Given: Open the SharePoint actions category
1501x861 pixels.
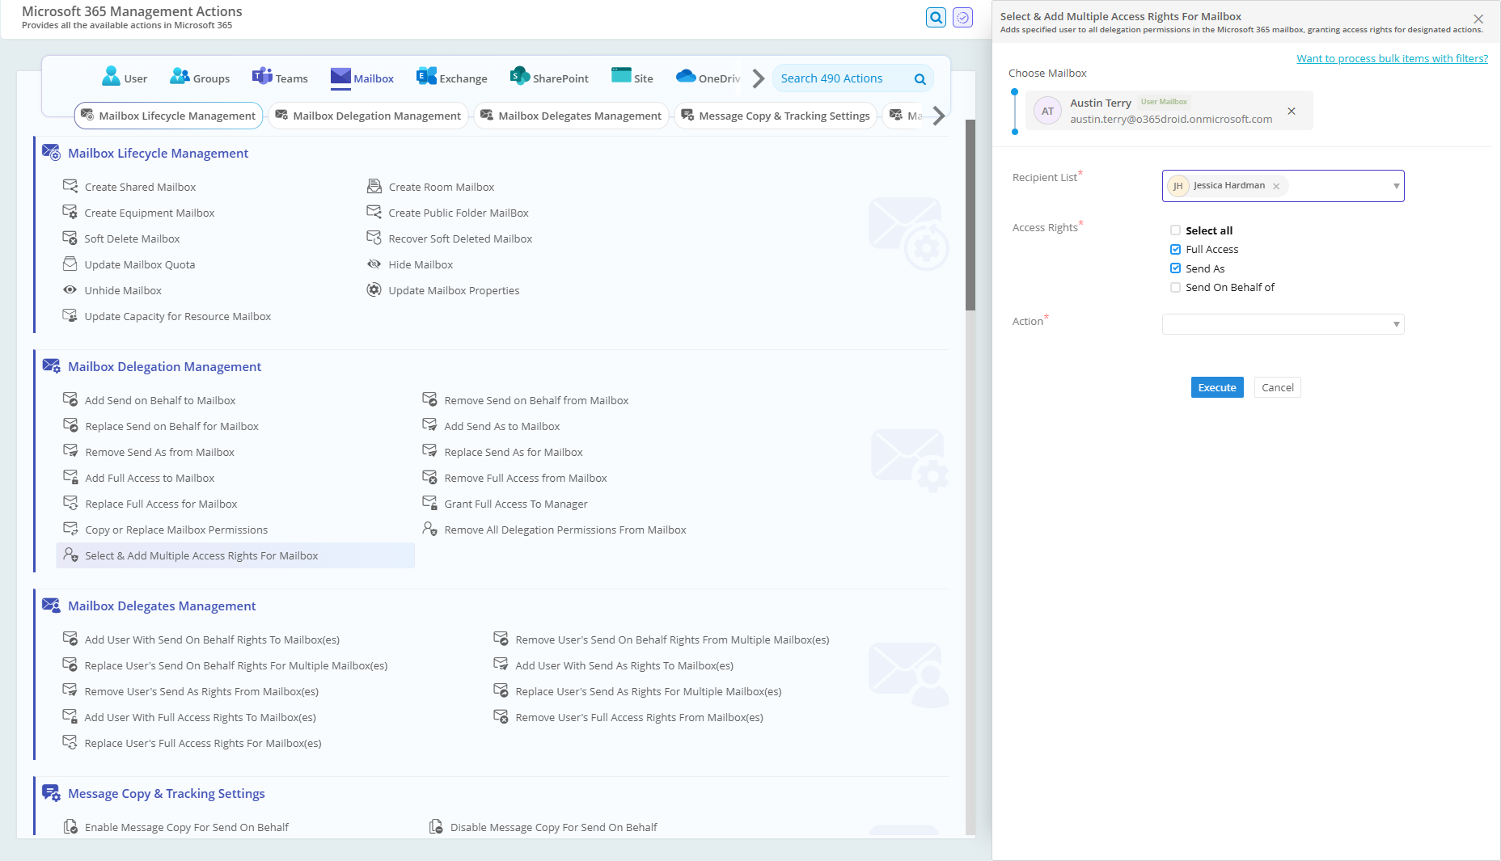Looking at the screenshot, I should point(549,78).
